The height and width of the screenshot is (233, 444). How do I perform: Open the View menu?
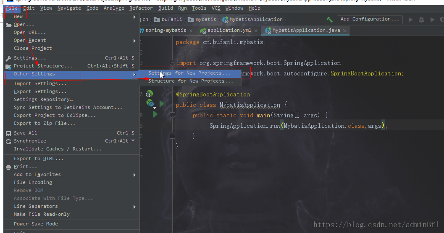(x=46, y=8)
